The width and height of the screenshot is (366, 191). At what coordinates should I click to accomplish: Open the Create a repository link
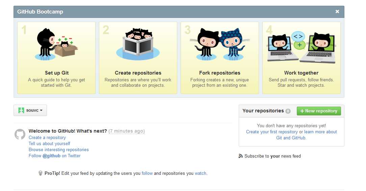click(47, 138)
